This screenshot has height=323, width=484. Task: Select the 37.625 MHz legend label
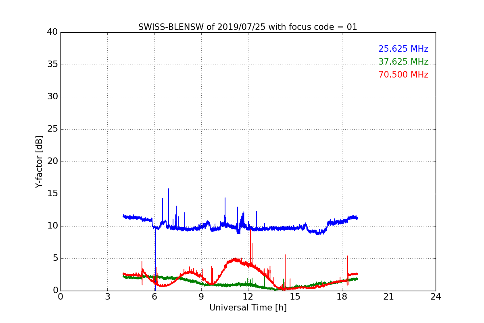tap(403, 62)
